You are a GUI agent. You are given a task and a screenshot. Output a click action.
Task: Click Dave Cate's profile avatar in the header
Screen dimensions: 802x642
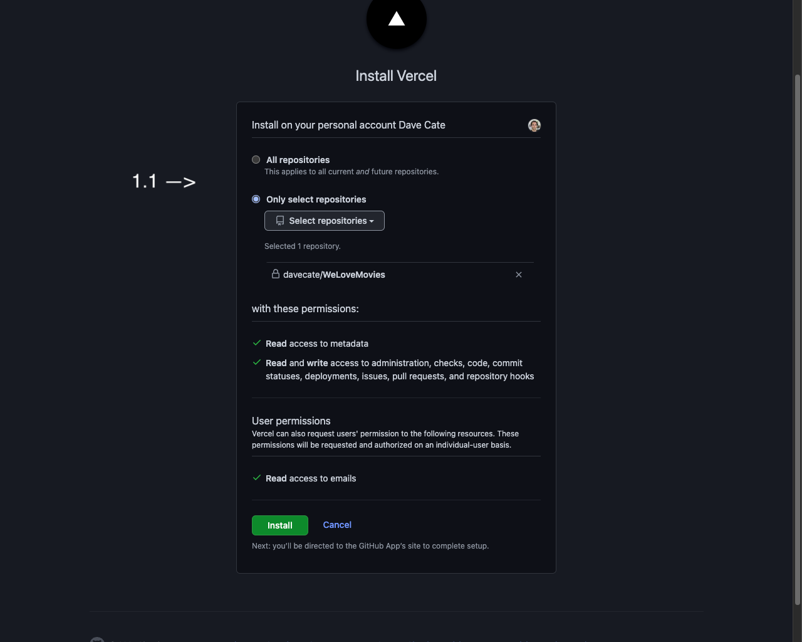coord(534,125)
